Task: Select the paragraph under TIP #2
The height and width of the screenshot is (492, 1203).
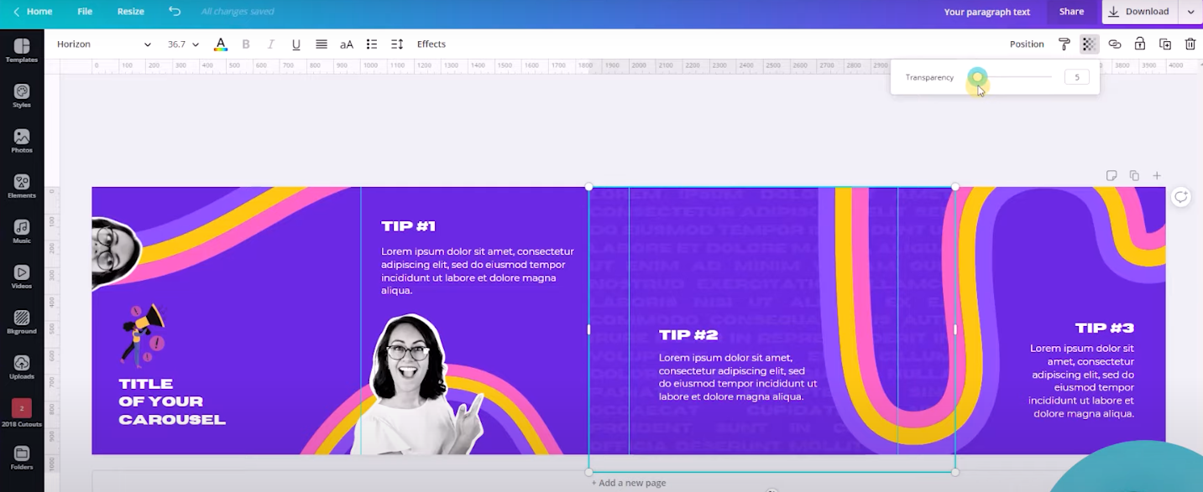Action: (x=738, y=377)
